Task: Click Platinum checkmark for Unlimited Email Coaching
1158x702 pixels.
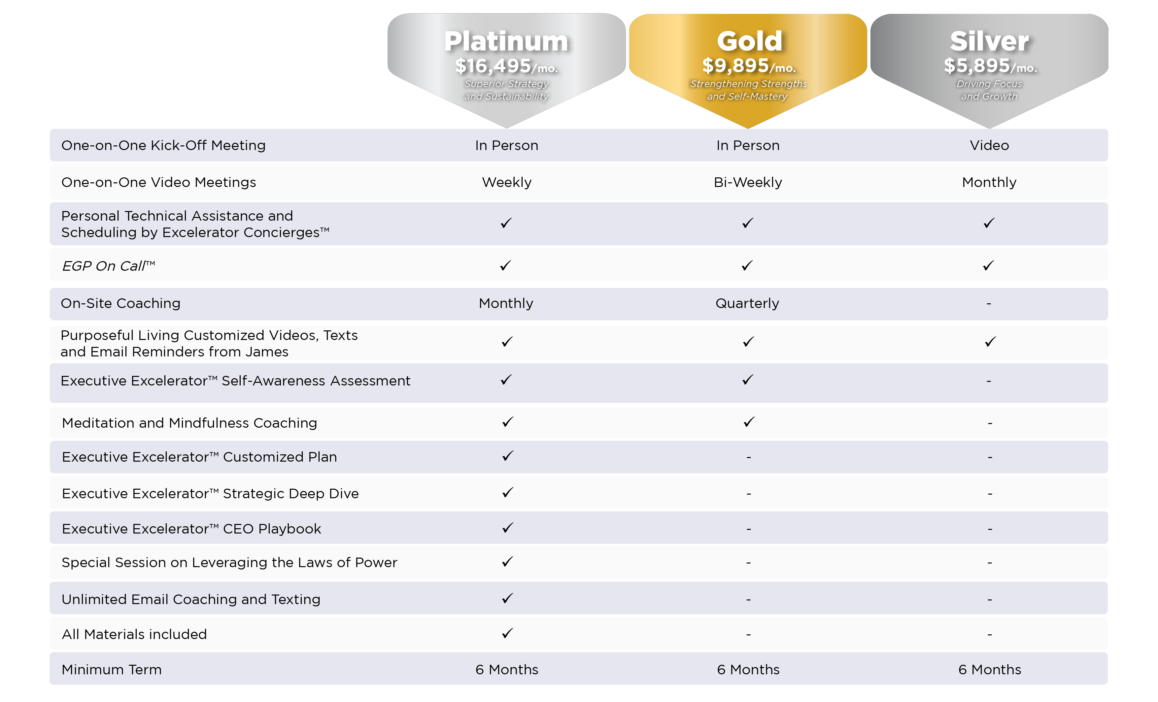Action: [x=508, y=598]
